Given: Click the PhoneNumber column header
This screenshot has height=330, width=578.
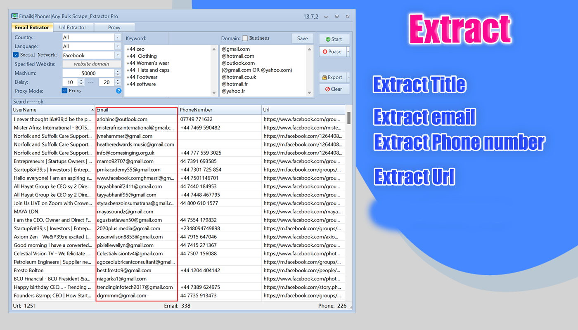Looking at the screenshot, I should [220, 110].
